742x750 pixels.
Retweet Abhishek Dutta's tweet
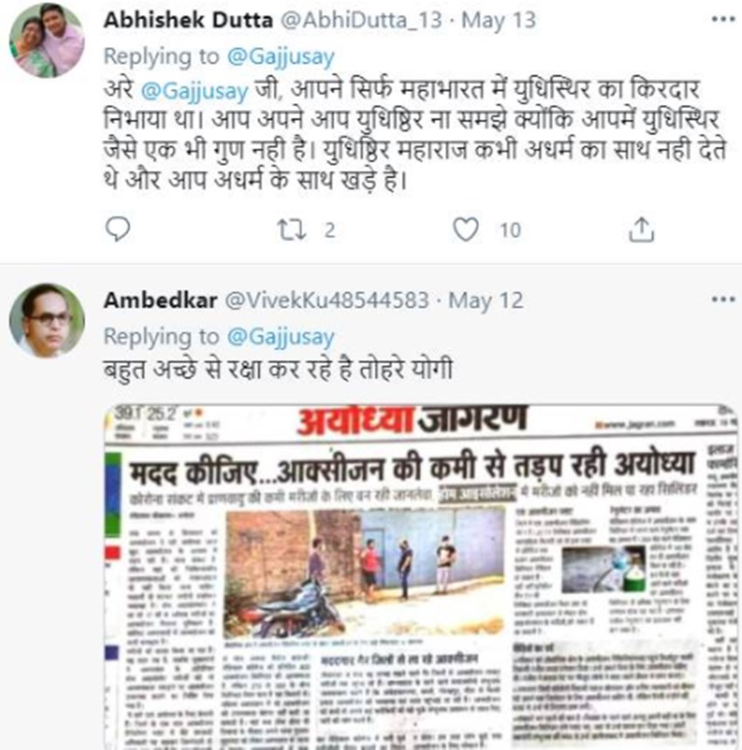(292, 230)
